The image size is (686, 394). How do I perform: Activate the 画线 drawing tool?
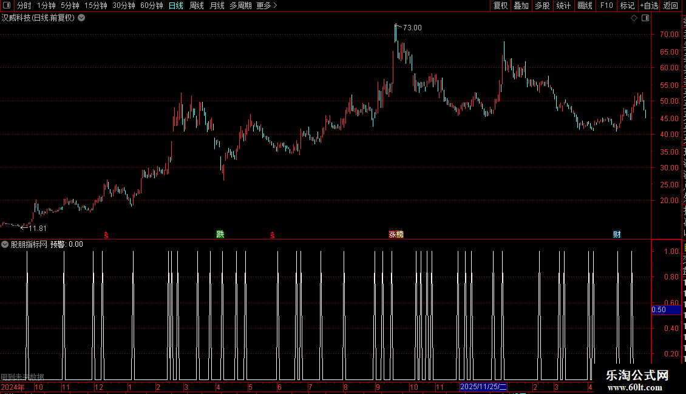pyautogui.click(x=585, y=5)
